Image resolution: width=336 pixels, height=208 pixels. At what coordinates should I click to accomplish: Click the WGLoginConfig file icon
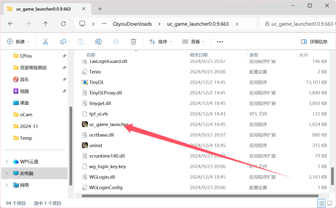pyautogui.click(x=85, y=188)
